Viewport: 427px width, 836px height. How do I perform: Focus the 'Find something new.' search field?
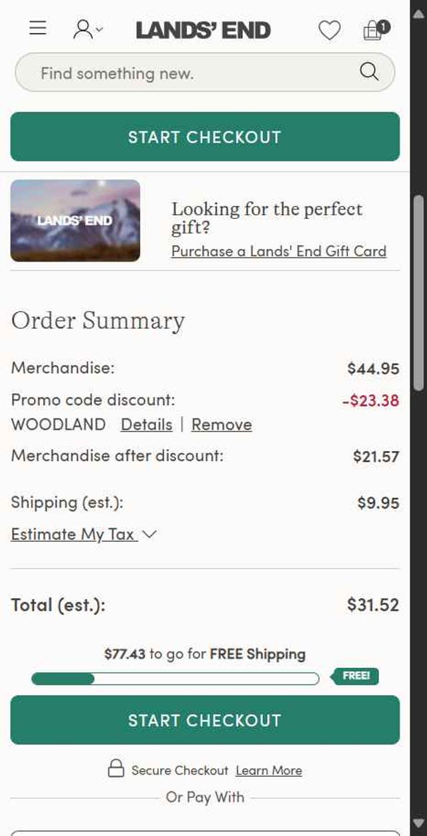click(193, 73)
